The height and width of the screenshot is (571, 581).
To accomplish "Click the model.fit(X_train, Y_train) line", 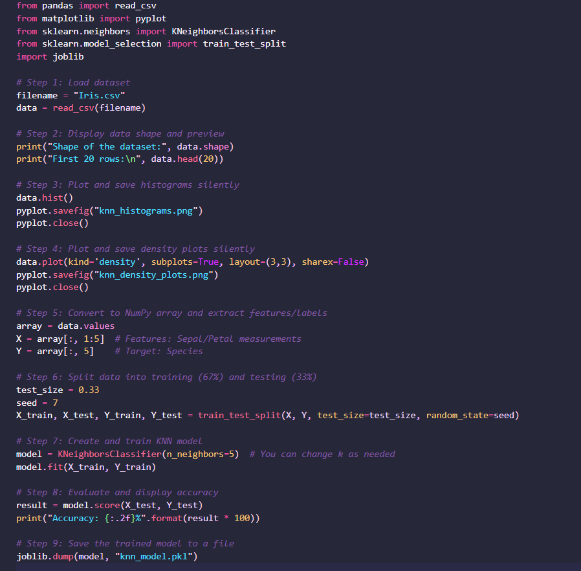I will click(x=86, y=467).
